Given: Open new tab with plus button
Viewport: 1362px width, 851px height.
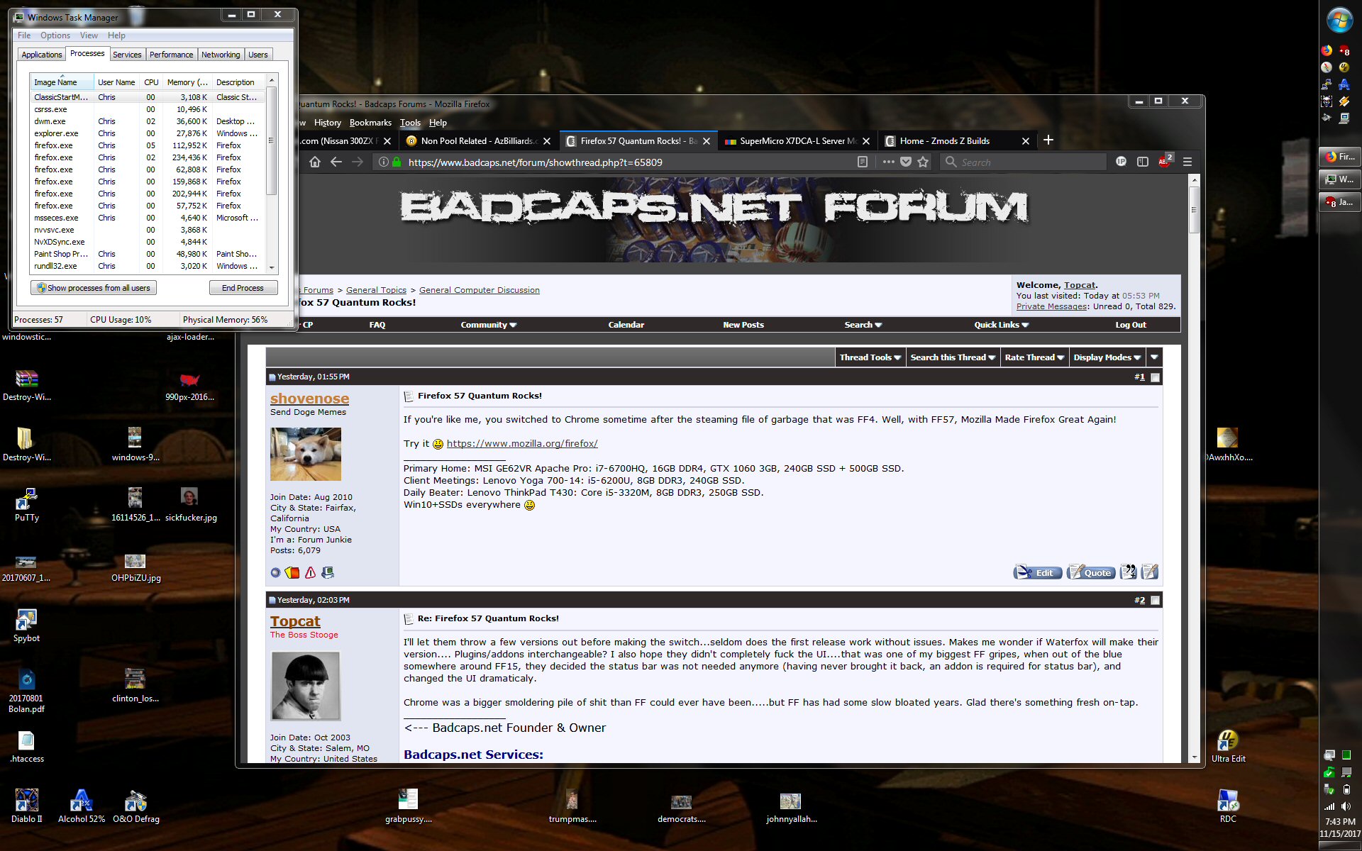Looking at the screenshot, I should [1048, 140].
